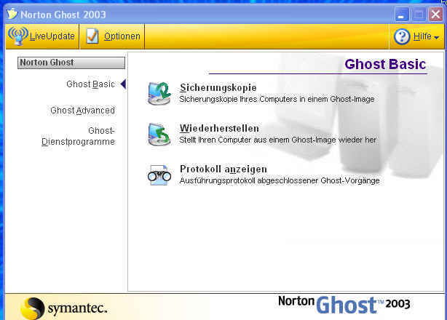Expand the Hilfe dropdown arrow
Image resolution: width=447 pixels, height=320 pixels.
pos(436,38)
